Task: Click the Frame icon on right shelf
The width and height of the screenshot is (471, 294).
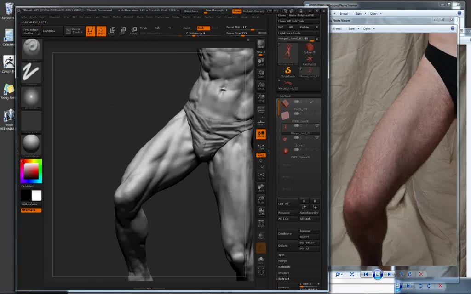Action: coord(261,176)
